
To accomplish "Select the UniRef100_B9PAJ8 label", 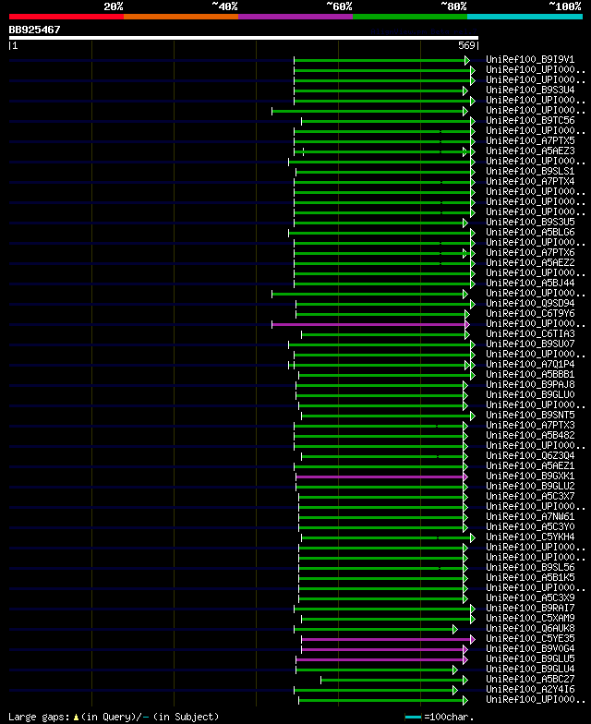I will pyautogui.click(x=530, y=384).
